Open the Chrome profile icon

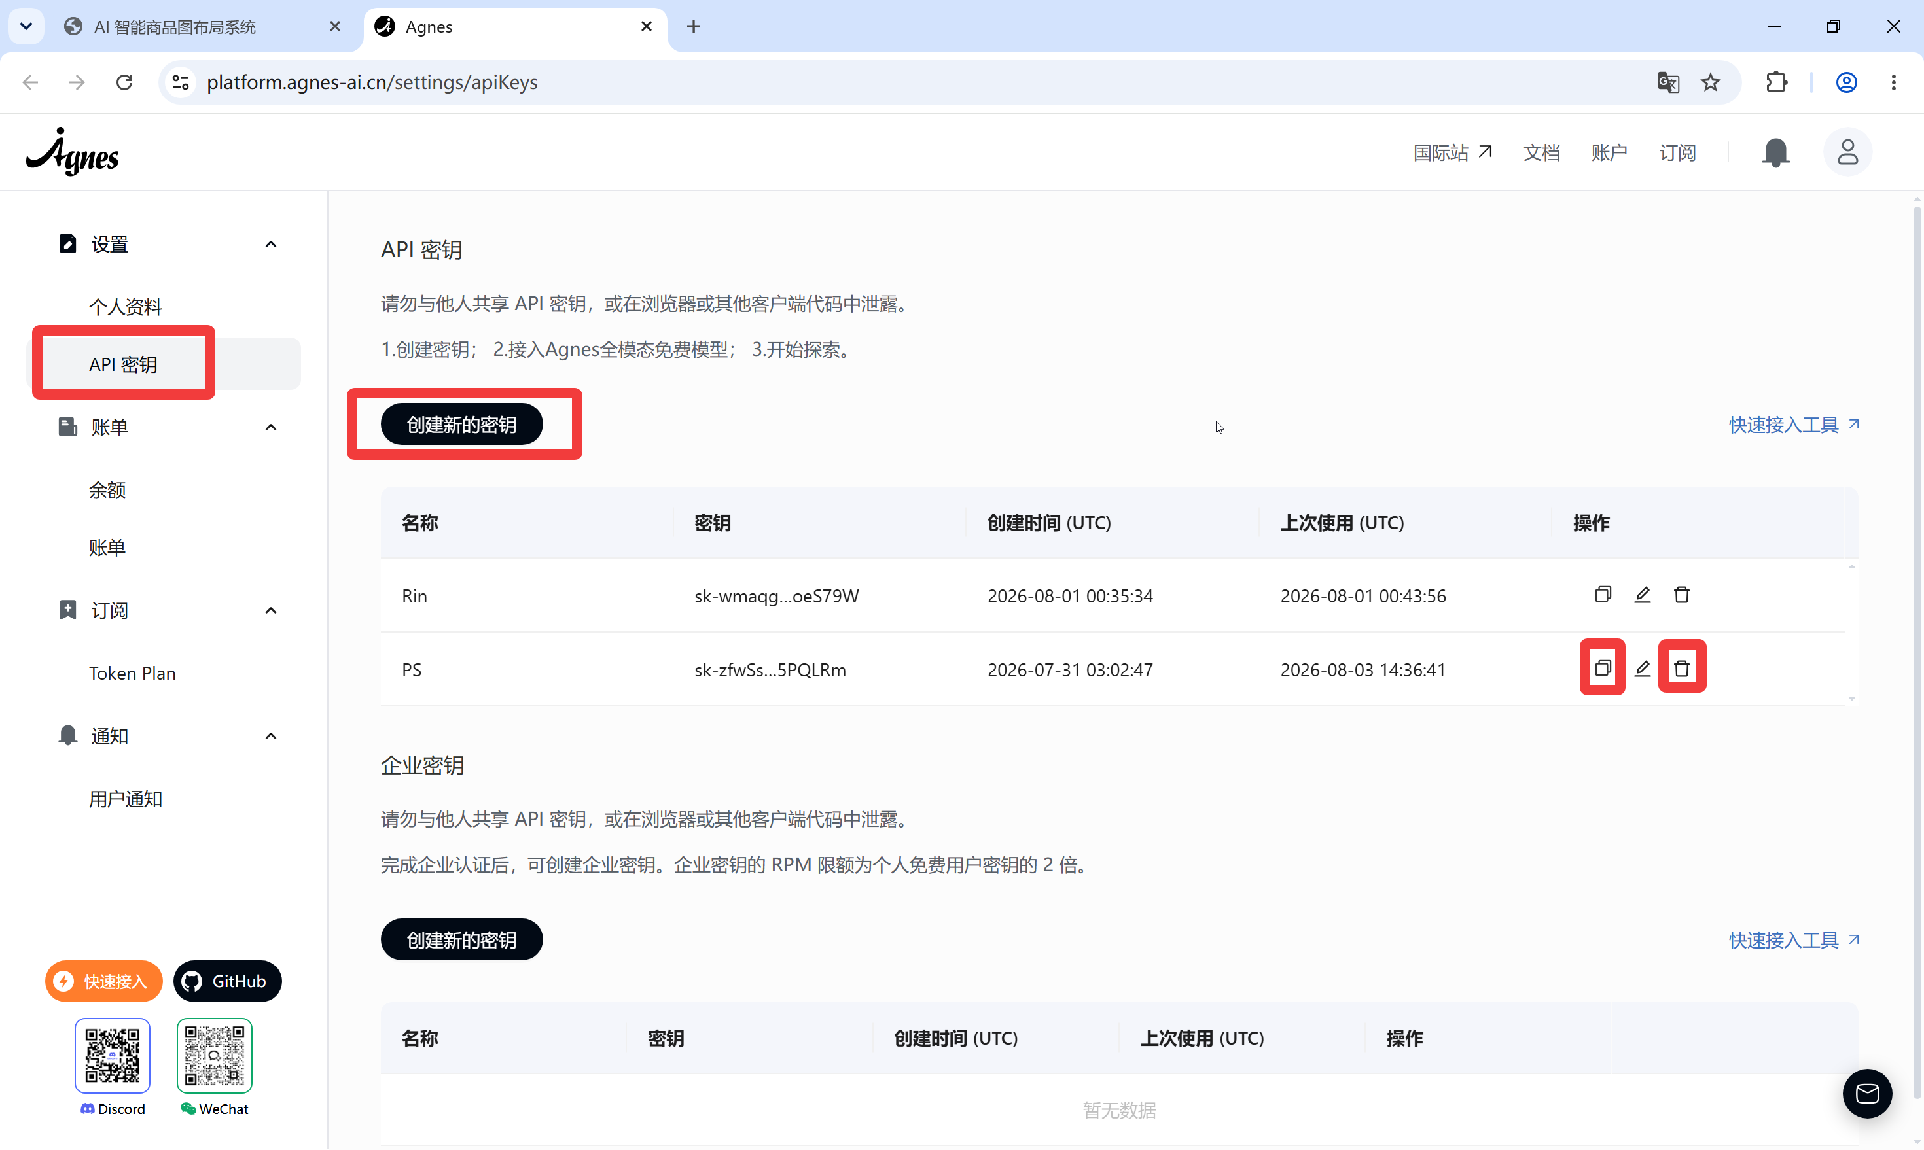pos(1847,82)
